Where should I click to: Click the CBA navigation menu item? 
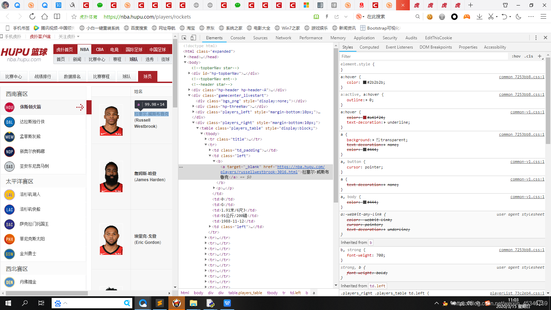click(100, 49)
